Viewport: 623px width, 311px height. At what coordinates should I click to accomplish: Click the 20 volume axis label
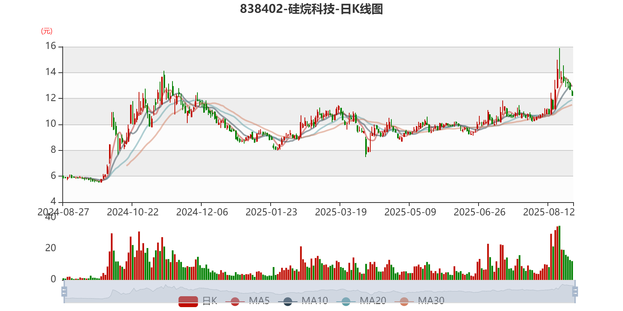pyautogui.click(x=51, y=248)
